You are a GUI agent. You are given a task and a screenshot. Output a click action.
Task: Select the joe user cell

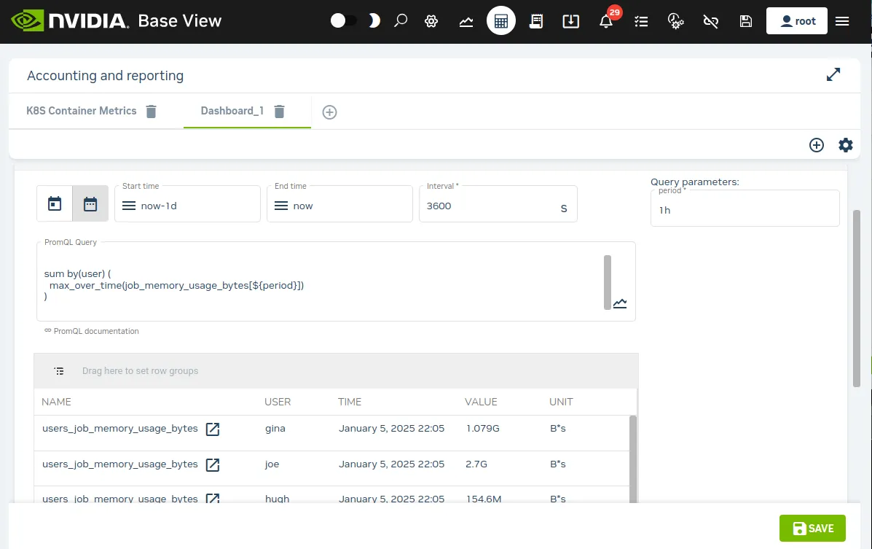point(272,464)
